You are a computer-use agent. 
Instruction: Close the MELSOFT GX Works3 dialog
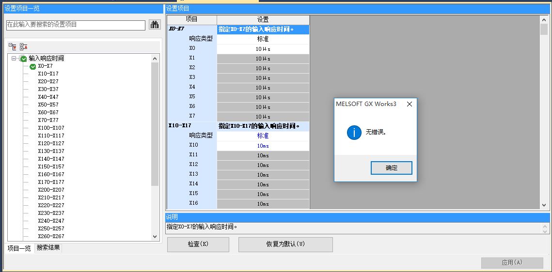[410, 104]
